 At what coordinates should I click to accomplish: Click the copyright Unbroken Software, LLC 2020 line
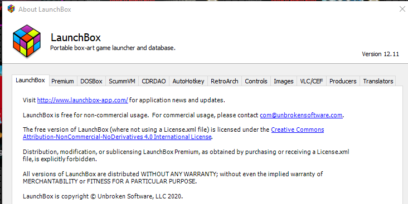103,196
